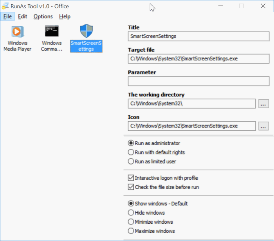Click the empty Parameter field
This screenshot has width=274, height=241.
tap(198, 81)
